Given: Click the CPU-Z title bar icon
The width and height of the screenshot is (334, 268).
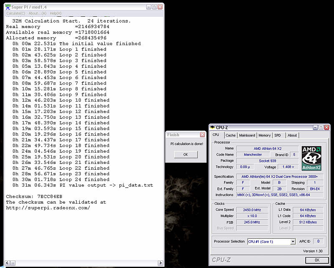Looking at the screenshot, I should point(213,128).
